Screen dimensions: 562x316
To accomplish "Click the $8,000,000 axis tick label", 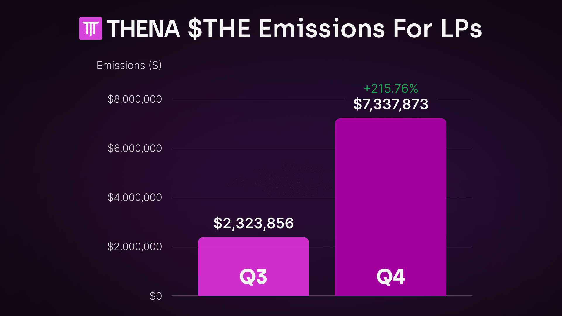I will 135,99.
